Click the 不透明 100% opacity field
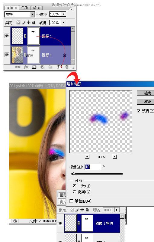The height and width of the screenshot is (242, 154). (x=55, y=14)
